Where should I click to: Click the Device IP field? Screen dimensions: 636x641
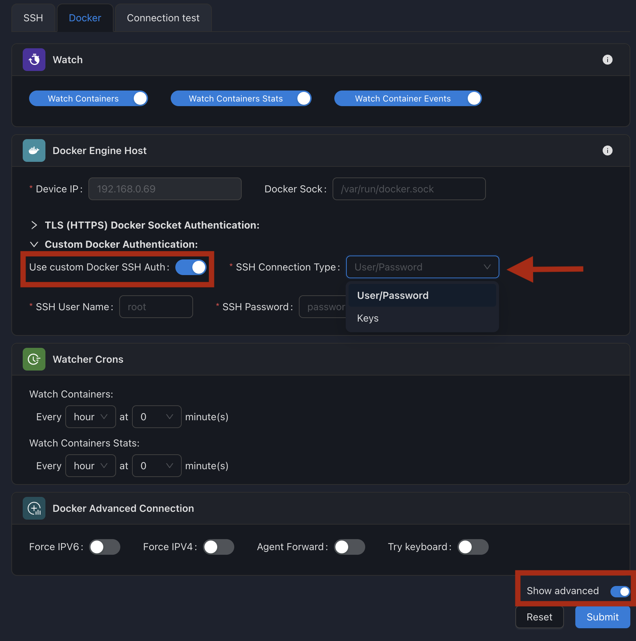coord(165,189)
